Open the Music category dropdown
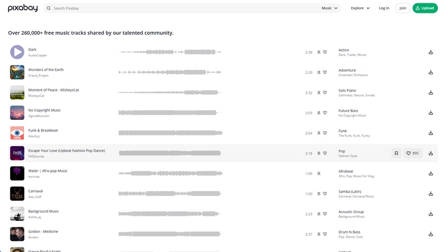Screen dimensions: 444x252 point(329,8)
